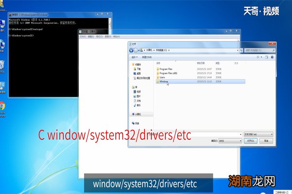Open Notepad View (查看) menu
This screenshot has height=194, width=292.
108,36
